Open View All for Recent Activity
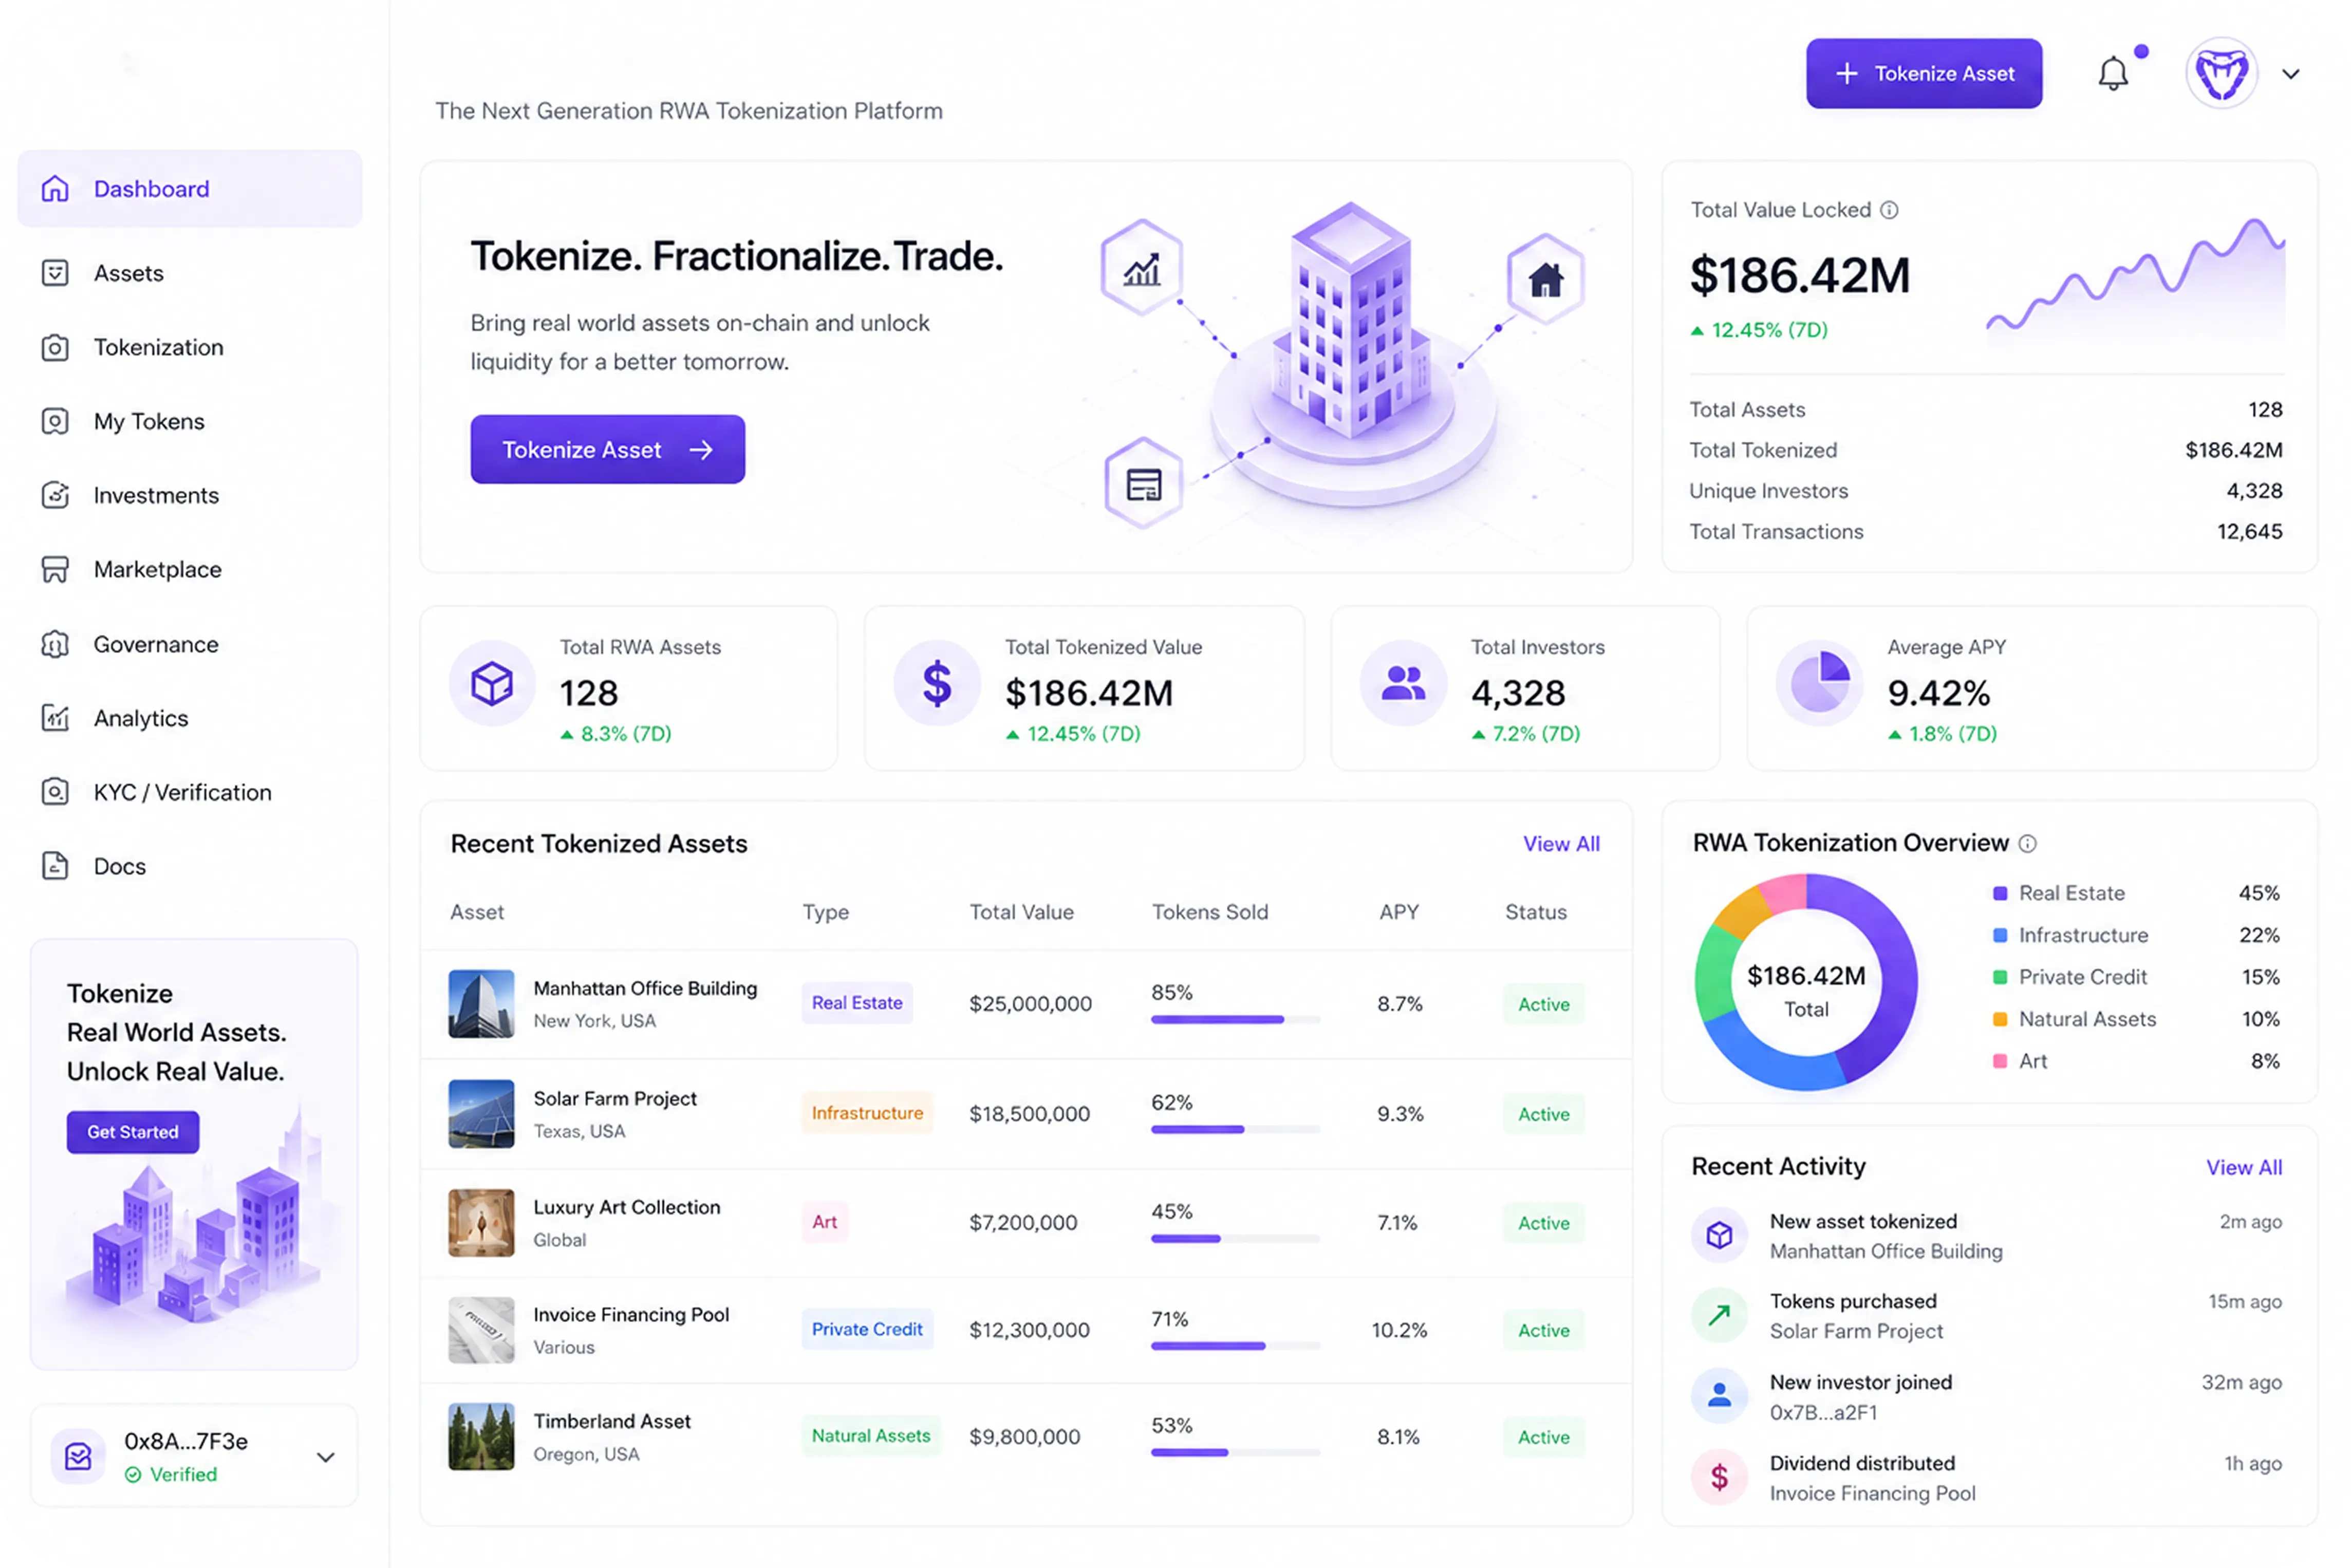2351x1568 pixels. pos(2243,1167)
